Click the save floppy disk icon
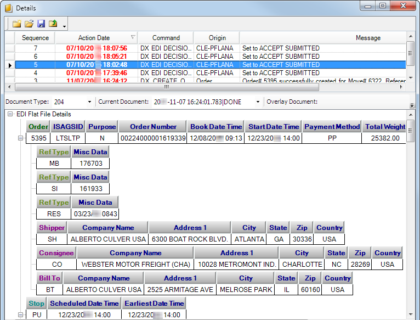This screenshot has height=320, width=420. click(x=41, y=24)
